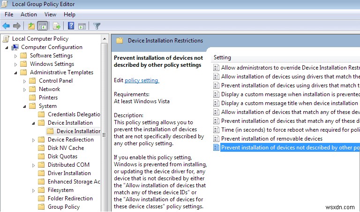Open the View menu

(50, 14)
